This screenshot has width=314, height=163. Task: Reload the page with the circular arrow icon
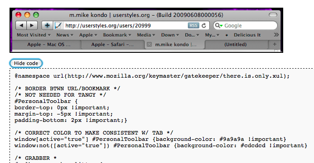coord(204,26)
